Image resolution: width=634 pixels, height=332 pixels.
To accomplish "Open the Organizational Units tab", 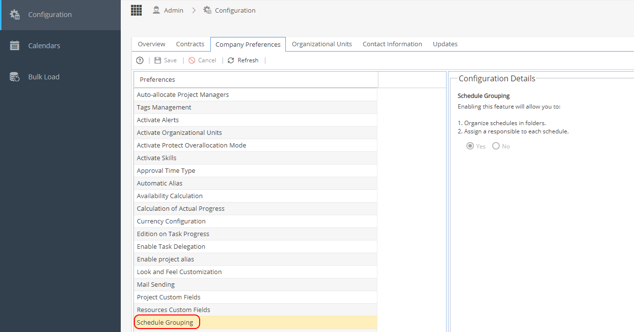I will pos(322,44).
